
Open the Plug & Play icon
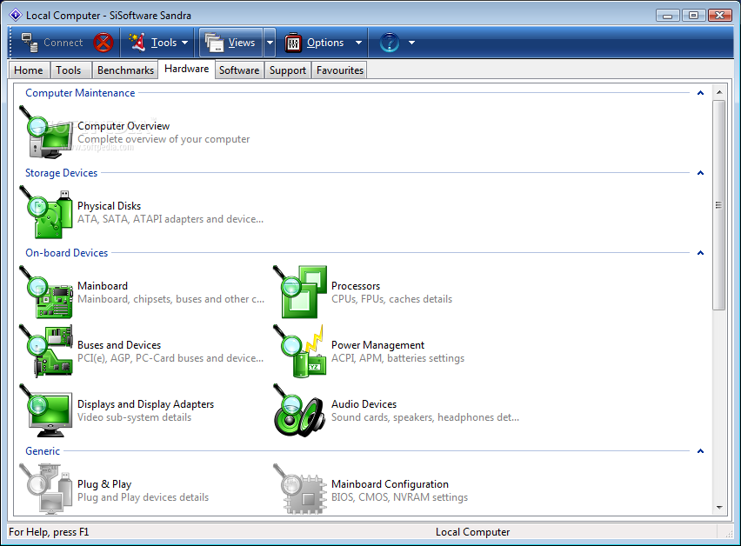click(x=46, y=489)
